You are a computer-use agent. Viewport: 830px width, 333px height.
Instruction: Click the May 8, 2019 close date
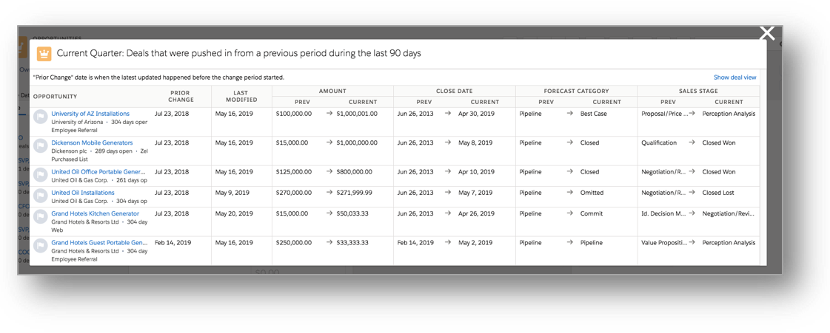(475, 143)
